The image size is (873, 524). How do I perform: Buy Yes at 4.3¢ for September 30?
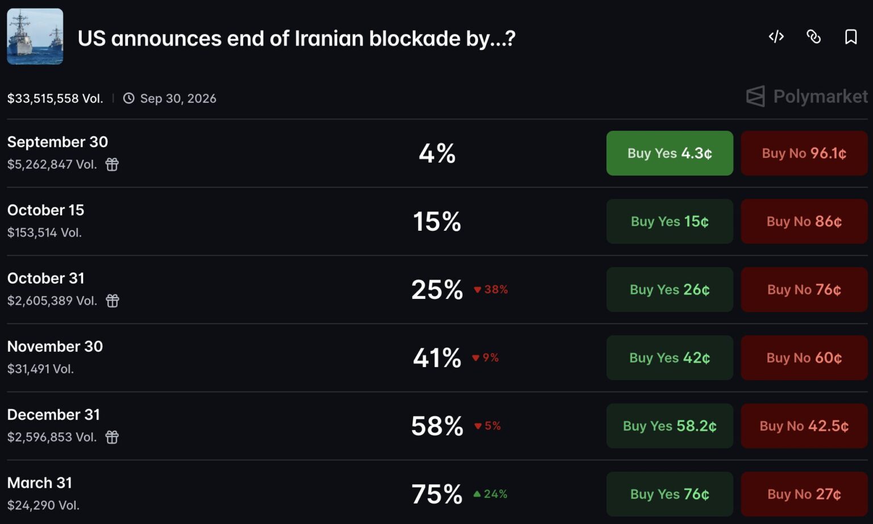pos(670,153)
